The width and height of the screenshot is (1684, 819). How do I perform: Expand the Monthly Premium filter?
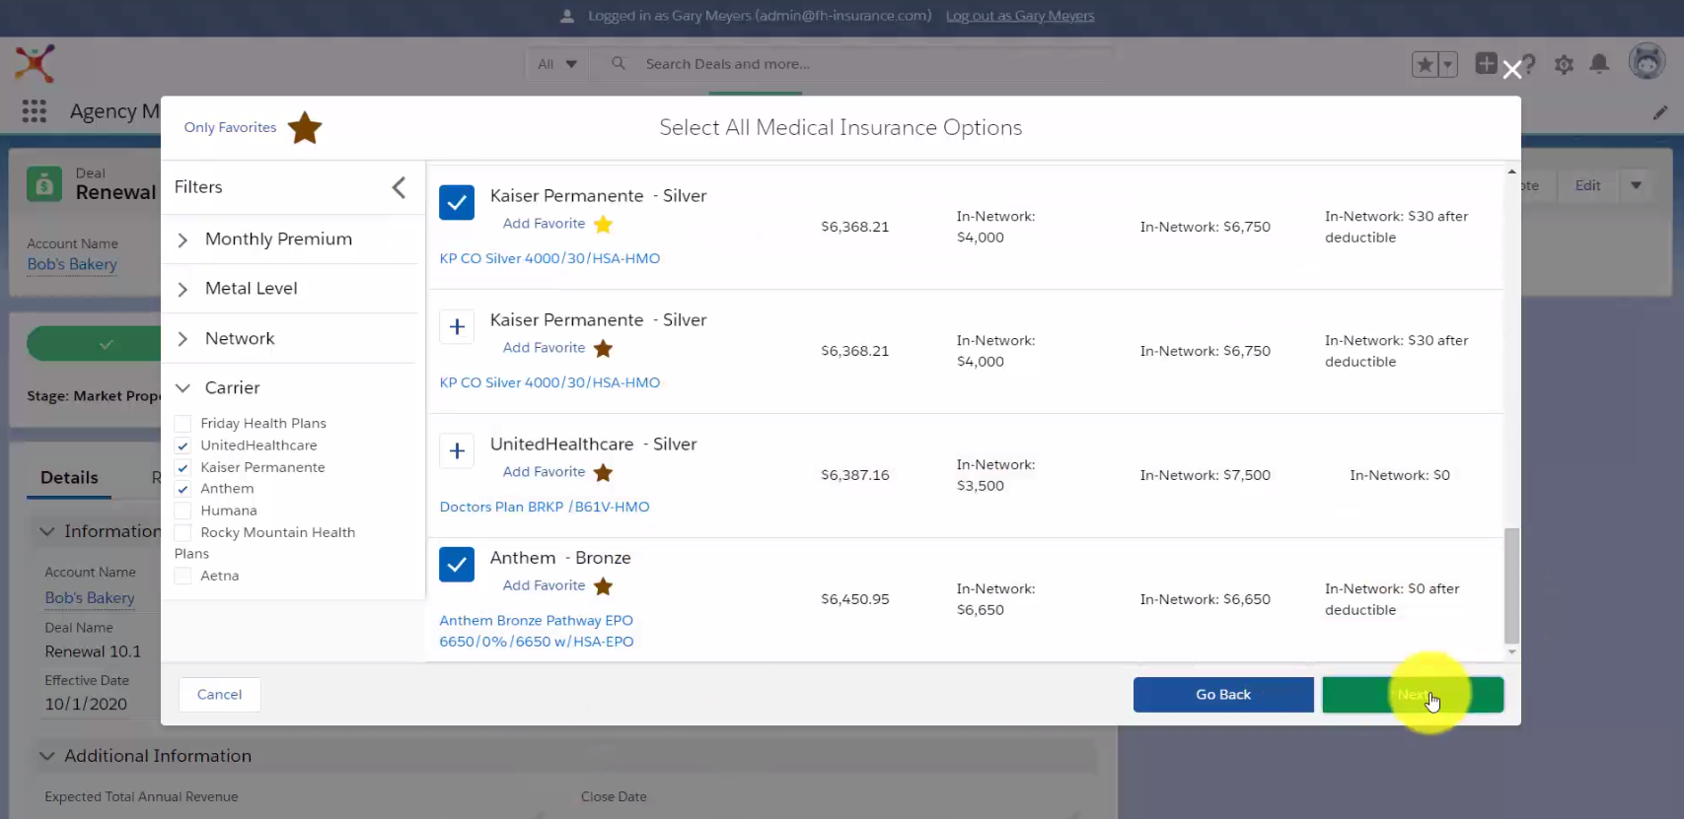tap(183, 239)
